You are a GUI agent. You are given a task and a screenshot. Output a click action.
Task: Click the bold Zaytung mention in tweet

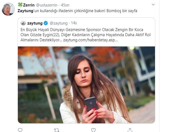click(x=25, y=11)
